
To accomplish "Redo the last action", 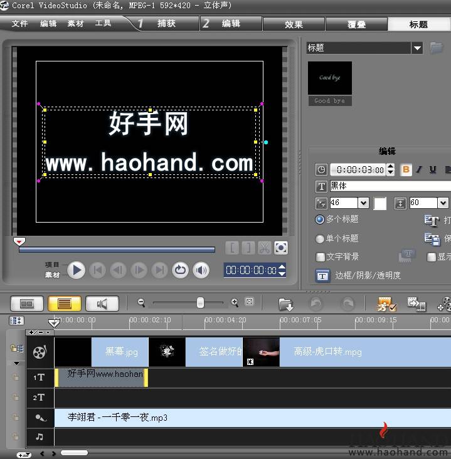I will (x=348, y=303).
